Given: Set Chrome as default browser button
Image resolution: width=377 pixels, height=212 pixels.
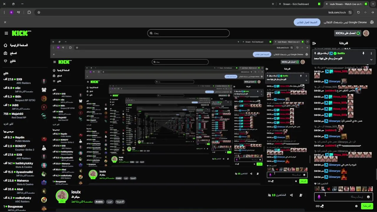Looking at the screenshot, I should [x=307, y=22].
